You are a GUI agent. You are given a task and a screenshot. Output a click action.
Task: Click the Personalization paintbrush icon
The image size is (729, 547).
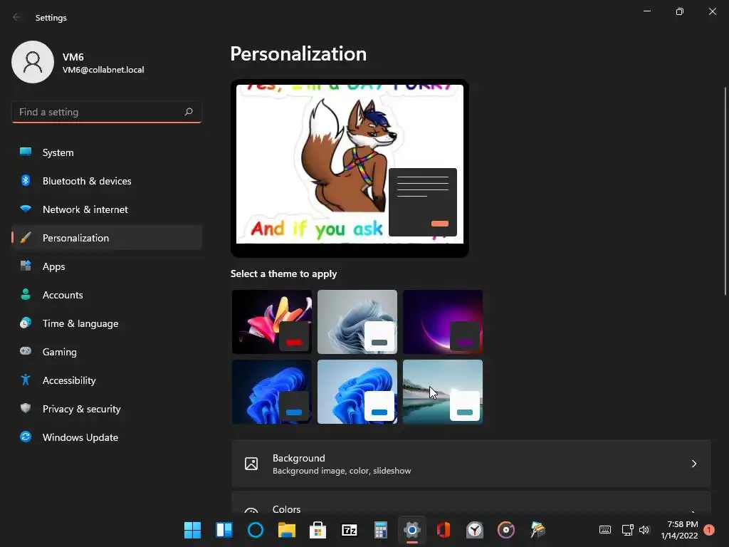26,238
